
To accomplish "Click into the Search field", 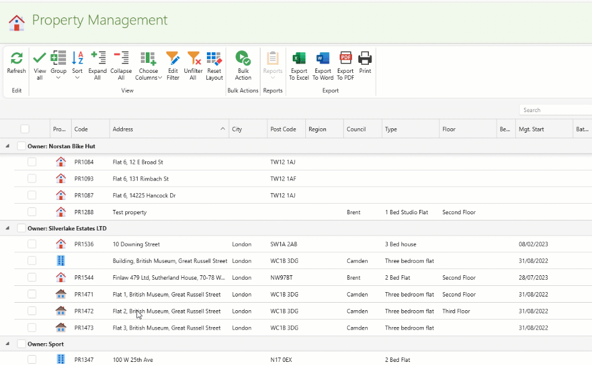I will 555,110.
